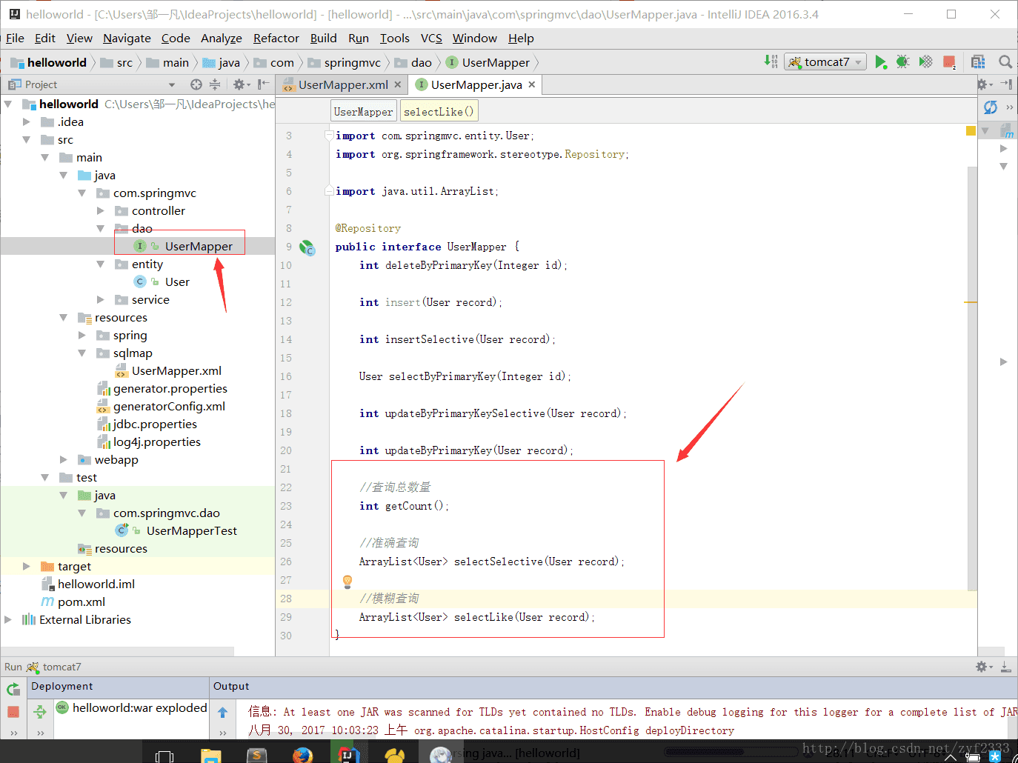Expand the .idea folder
1018x763 pixels.
(27, 121)
